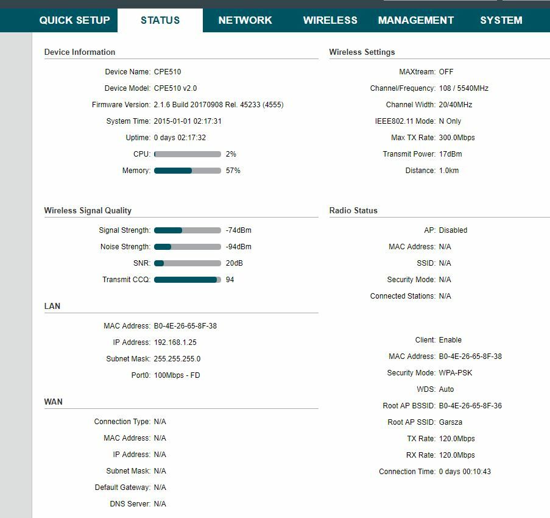The width and height of the screenshot is (550, 518).
Task: Select the LAN MAC address B0-4E-26-65-8F-38
Action: 185,326
